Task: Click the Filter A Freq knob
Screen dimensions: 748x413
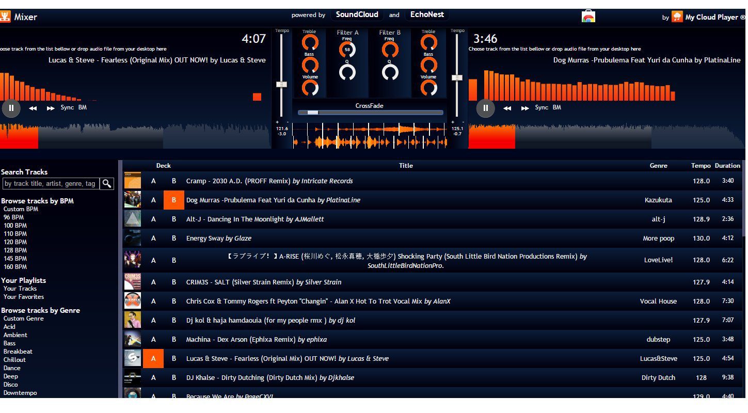Action: (x=347, y=50)
